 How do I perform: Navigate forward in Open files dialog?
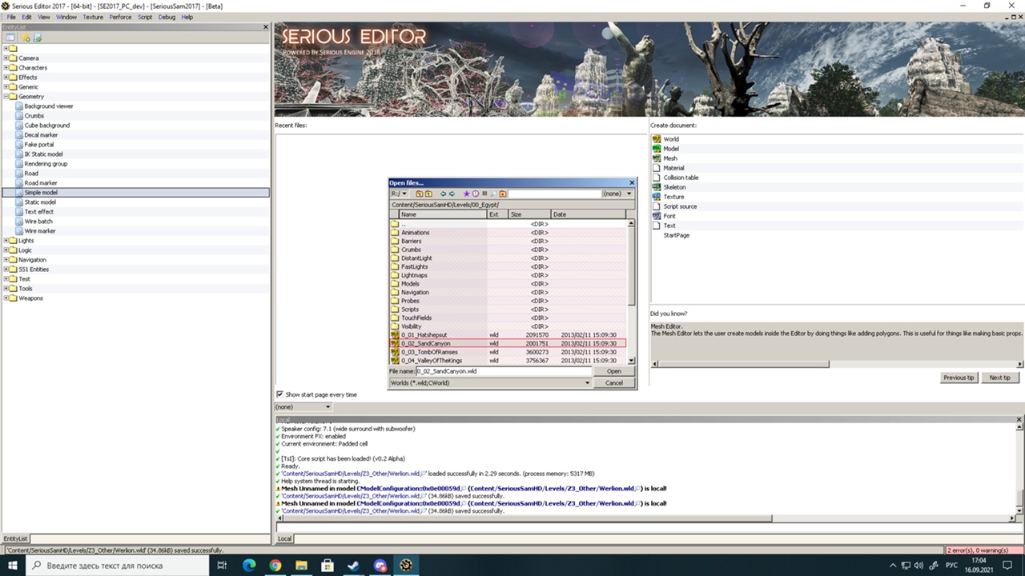coord(452,194)
